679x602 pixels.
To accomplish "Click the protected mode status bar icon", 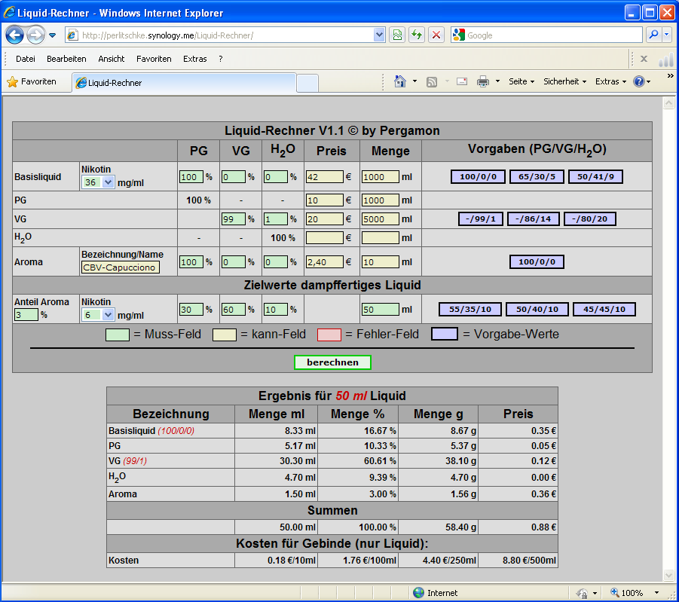I will [x=582, y=592].
